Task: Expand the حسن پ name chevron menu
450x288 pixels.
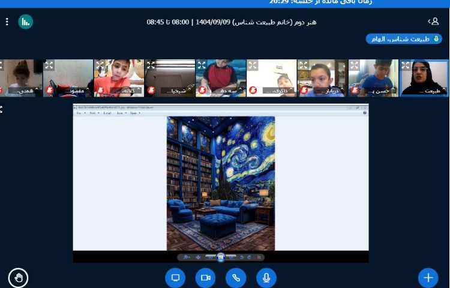Action: point(392,89)
